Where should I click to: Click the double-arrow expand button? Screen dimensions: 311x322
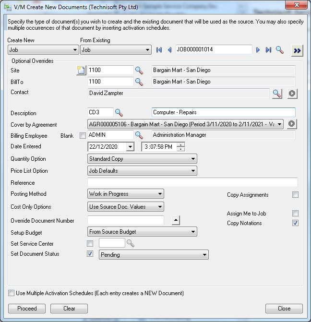[x=297, y=50]
